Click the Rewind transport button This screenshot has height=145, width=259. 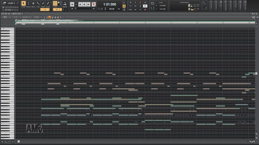click(72, 4)
